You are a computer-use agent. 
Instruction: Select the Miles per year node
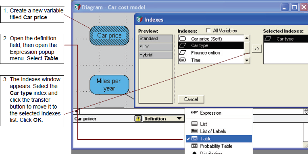109,85
